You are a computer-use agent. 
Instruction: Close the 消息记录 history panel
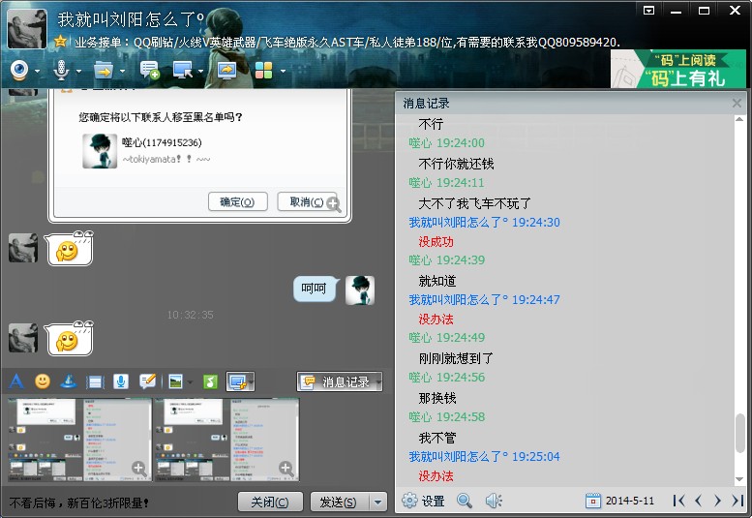[x=737, y=104]
